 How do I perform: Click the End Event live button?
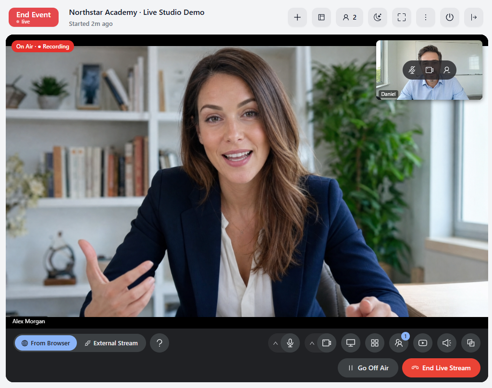(x=34, y=17)
